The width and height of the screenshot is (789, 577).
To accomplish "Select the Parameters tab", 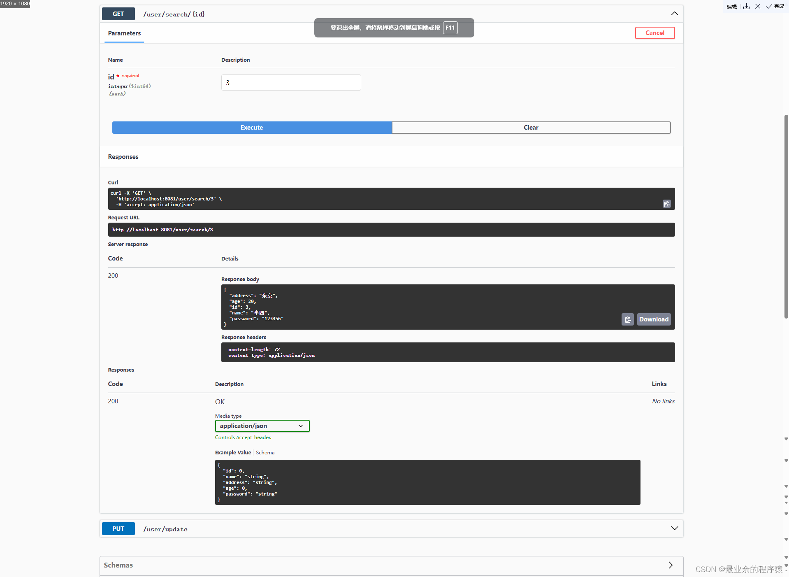I will click(x=124, y=33).
